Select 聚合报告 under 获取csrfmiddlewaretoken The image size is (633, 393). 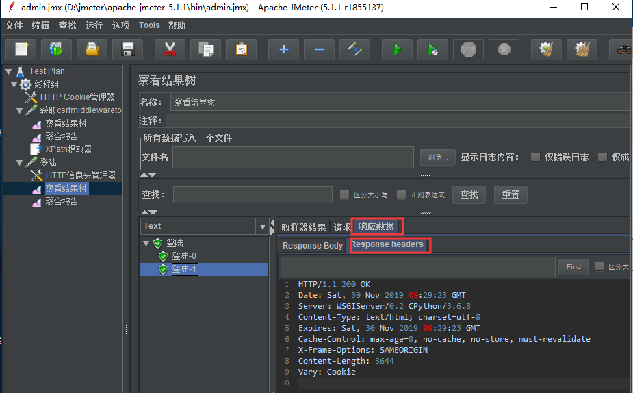point(62,136)
